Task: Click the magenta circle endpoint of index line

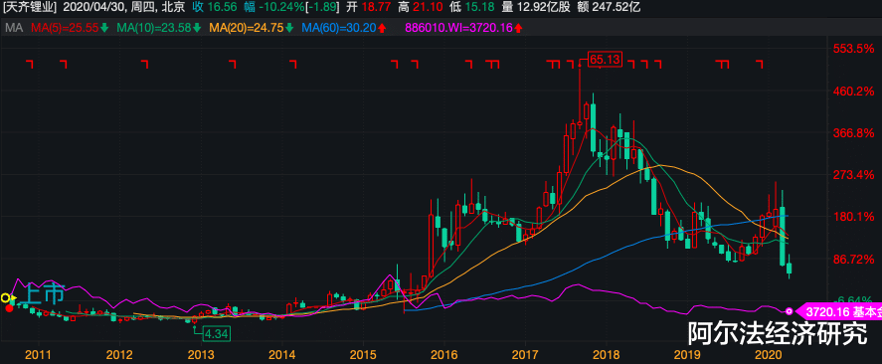Action: tap(789, 310)
